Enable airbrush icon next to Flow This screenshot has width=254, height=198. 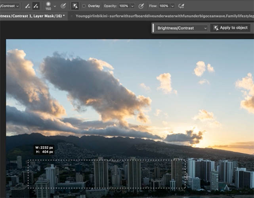[181, 6]
